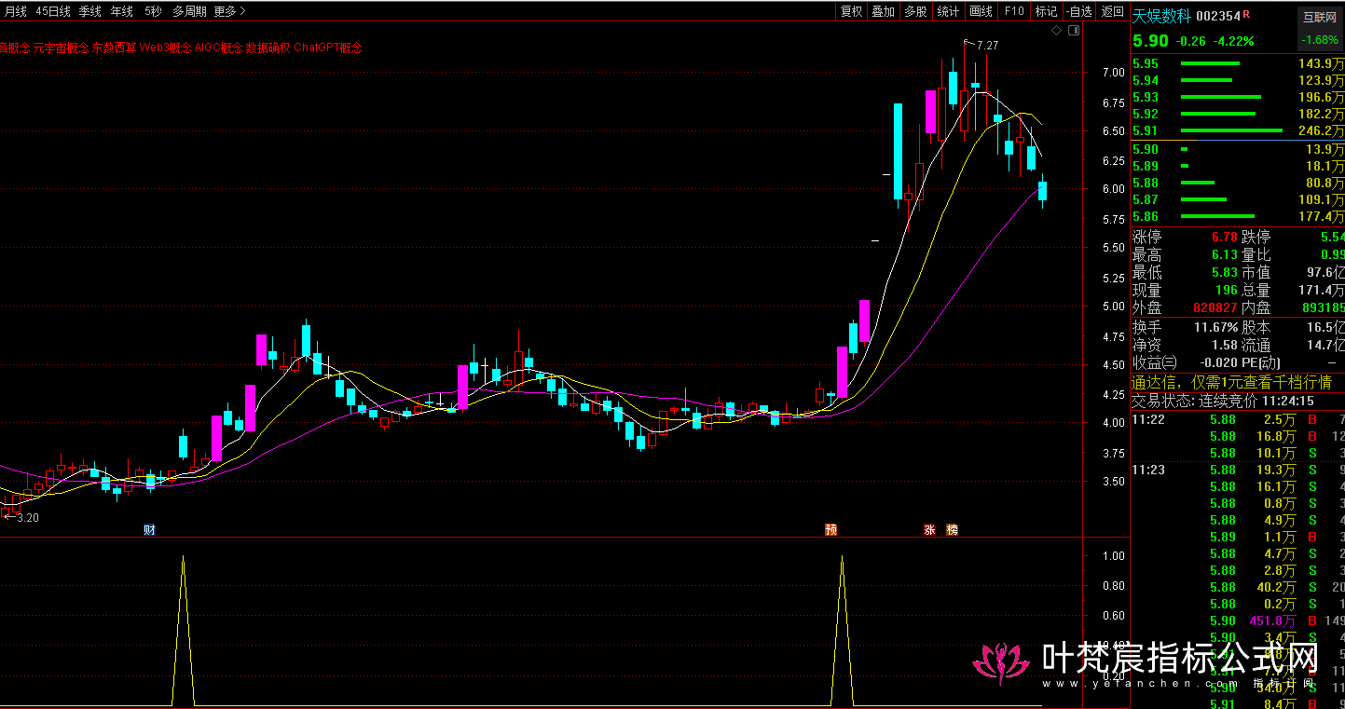Click the stock code 002354

click(x=1218, y=16)
